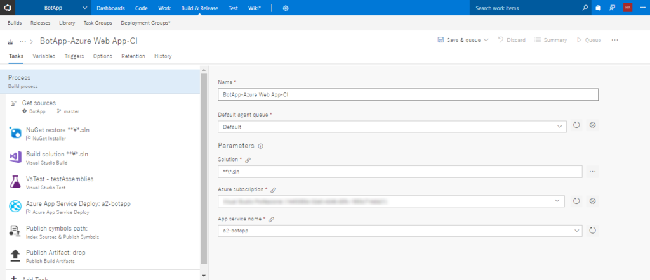This screenshot has width=650, height=280.
Task: Go to Releases sub-menu
Action: click(x=40, y=23)
